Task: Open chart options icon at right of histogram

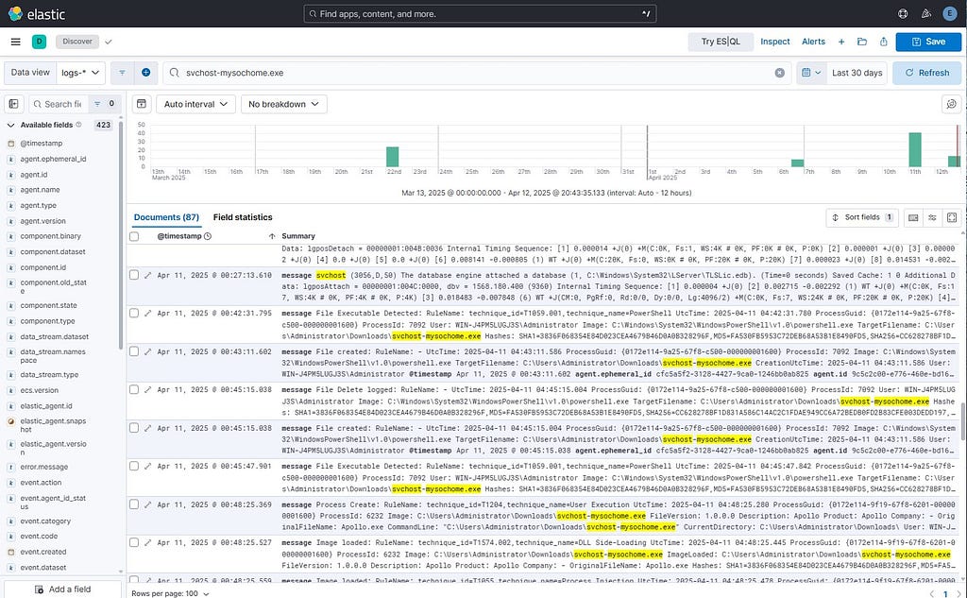Action: (x=952, y=104)
